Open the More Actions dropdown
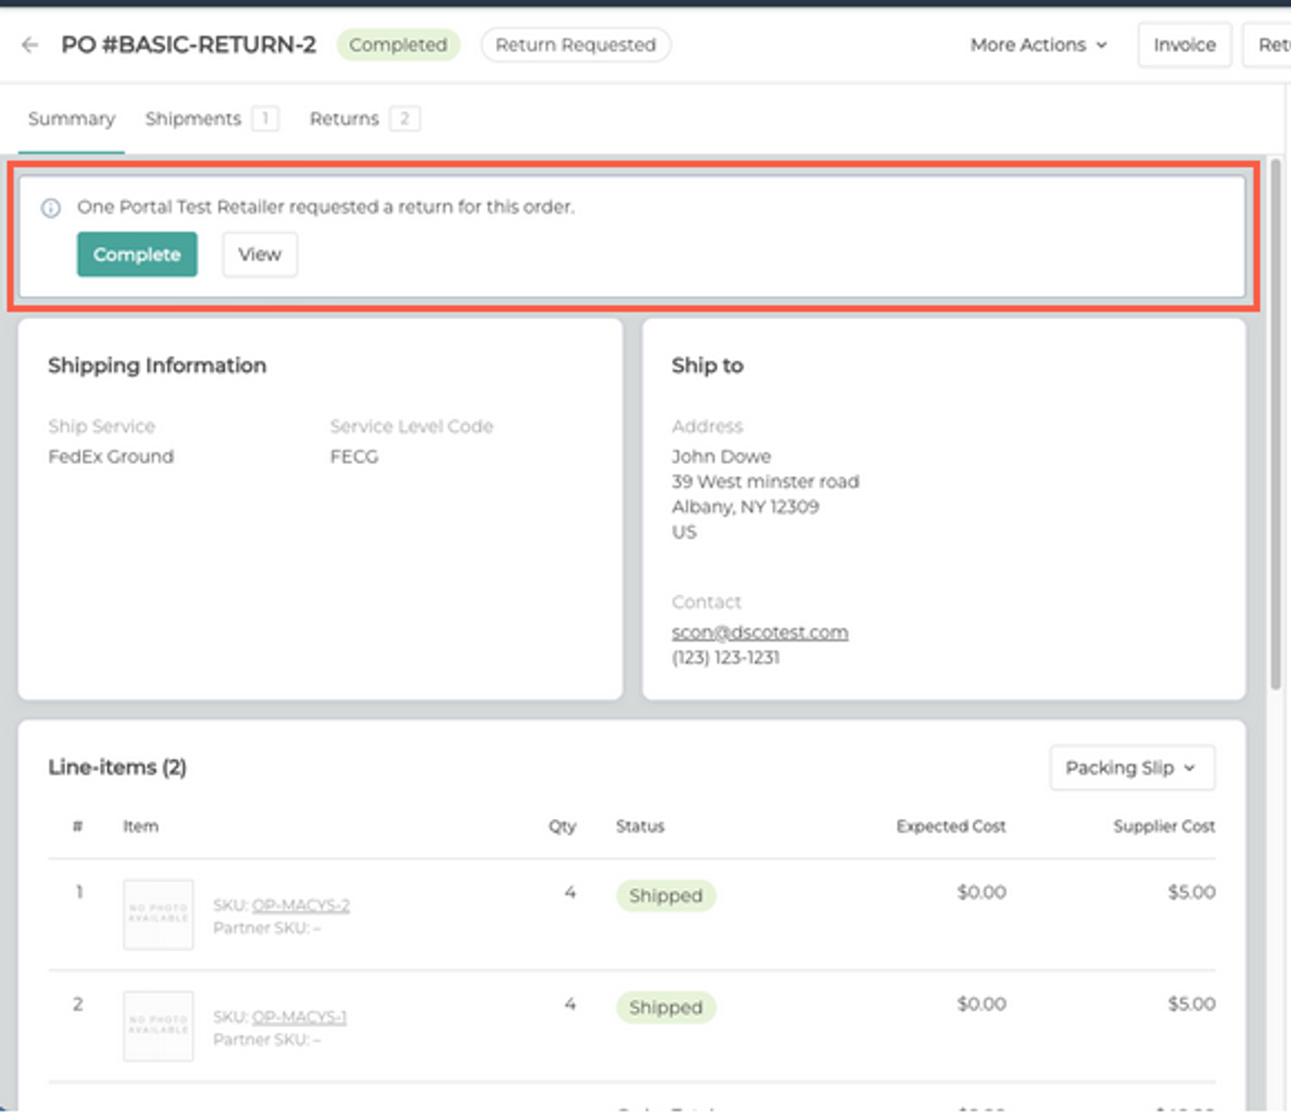 coord(1038,45)
